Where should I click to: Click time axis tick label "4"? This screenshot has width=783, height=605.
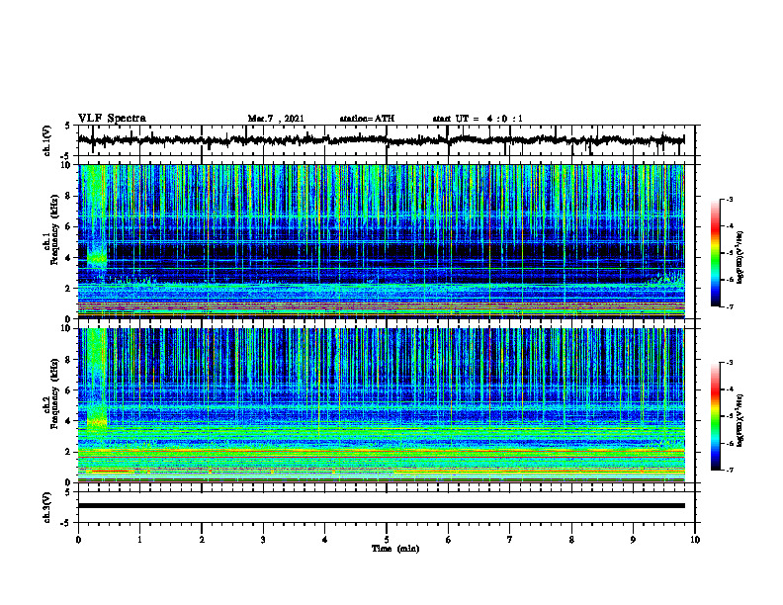324,540
